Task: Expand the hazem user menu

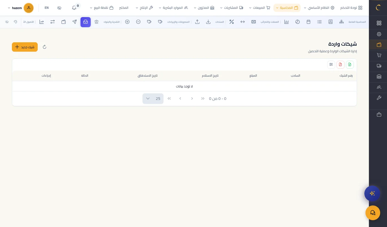Action: [x=20, y=8]
